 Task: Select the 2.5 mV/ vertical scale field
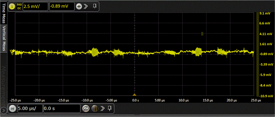tap(35, 6)
